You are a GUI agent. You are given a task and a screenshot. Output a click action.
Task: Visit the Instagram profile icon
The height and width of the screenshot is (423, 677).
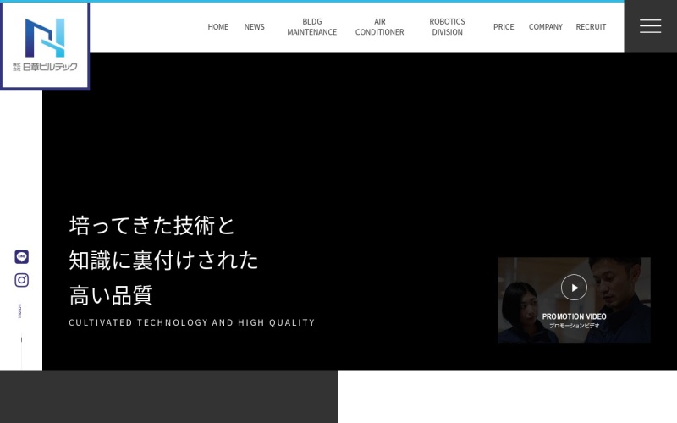click(x=22, y=280)
